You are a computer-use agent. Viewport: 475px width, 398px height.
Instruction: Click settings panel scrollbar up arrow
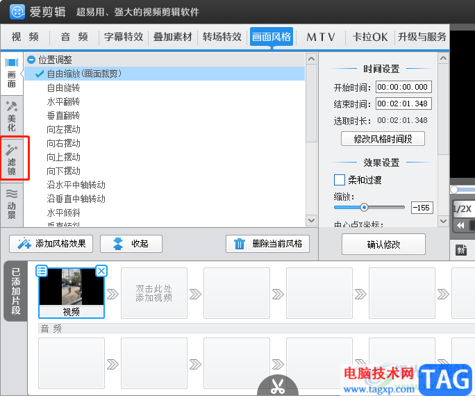click(x=443, y=58)
